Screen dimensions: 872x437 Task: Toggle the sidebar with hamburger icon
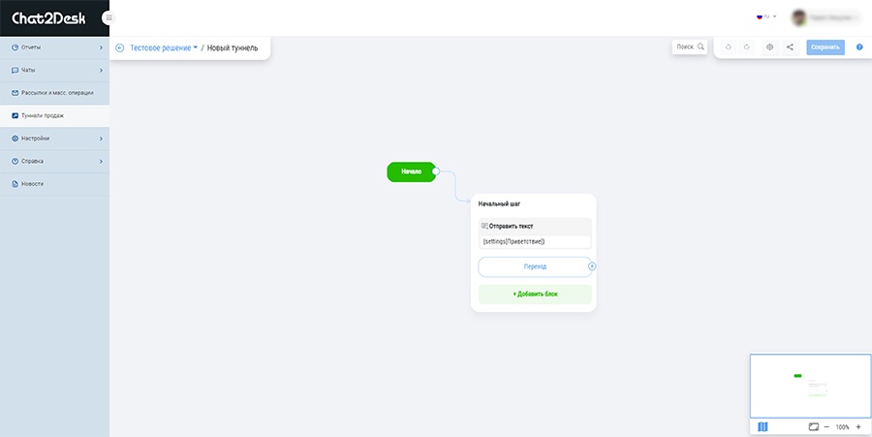click(x=109, y=17)
